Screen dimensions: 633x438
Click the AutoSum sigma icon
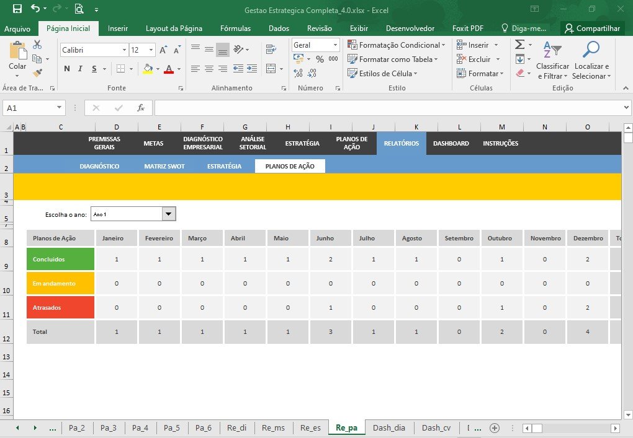520,45
